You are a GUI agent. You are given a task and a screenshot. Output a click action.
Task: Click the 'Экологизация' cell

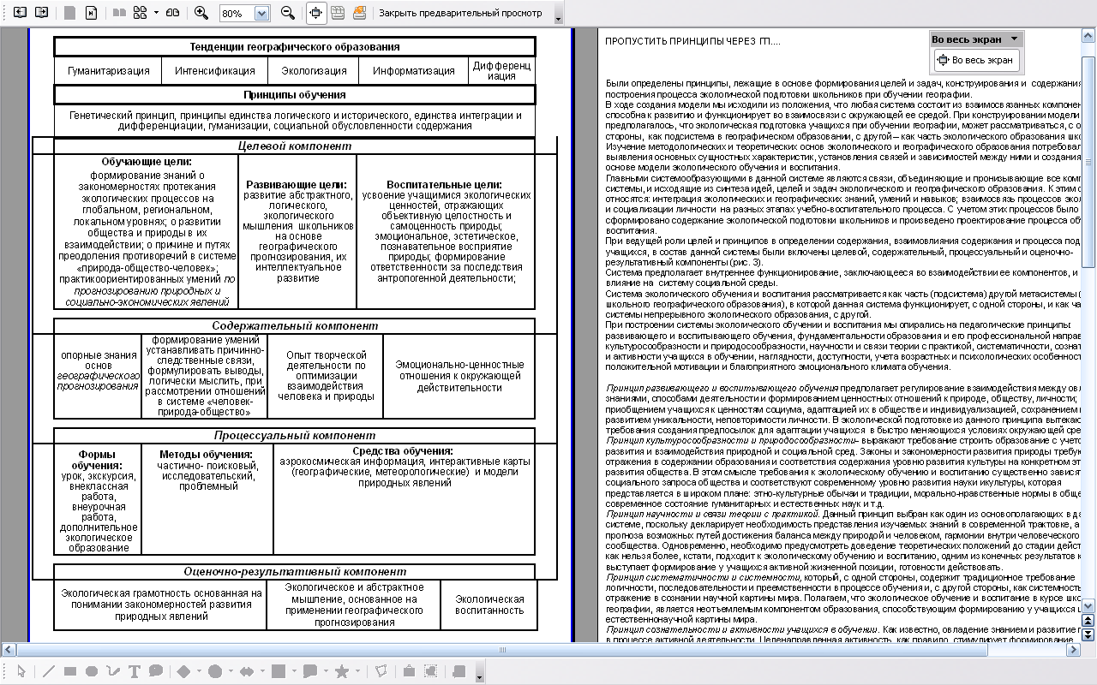pyautogui.click(x=314, y=71)
